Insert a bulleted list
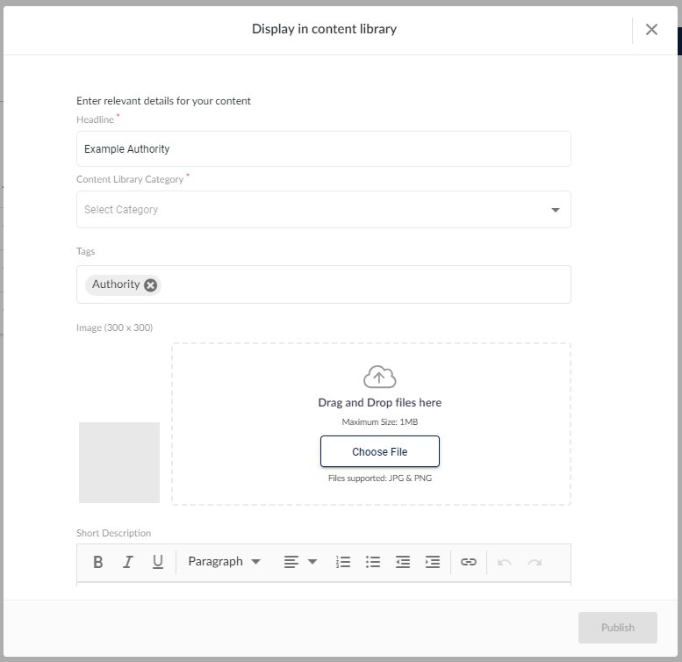 tap(373, 562)
